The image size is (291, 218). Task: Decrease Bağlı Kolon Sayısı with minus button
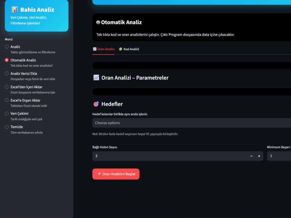click(251, 156)
